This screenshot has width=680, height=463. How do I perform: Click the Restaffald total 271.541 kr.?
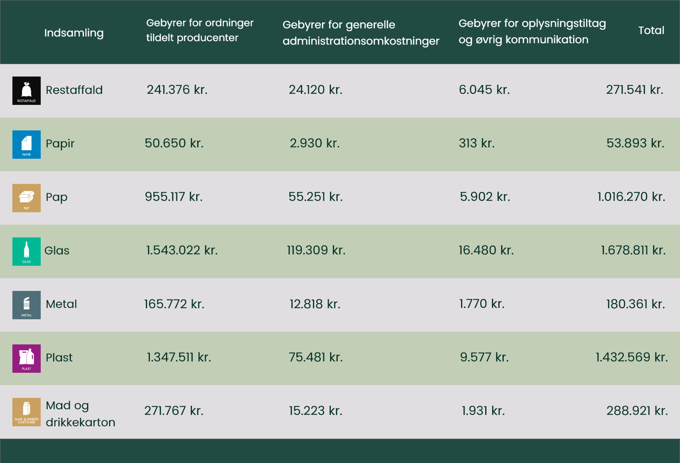pos(635,90)
